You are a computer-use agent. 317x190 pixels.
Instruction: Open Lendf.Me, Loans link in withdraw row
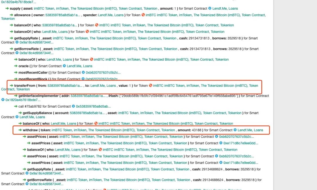(x=250, y=130)
